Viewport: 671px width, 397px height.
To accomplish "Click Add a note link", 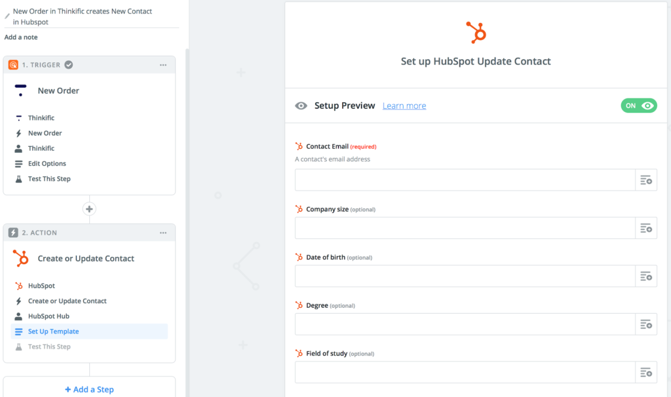I will click(x=21, y=37).
